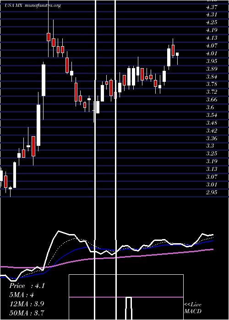The height and width of the screenshot is (320, 229).
Task: Click the 2.95 price axis label
Action: 212,192
